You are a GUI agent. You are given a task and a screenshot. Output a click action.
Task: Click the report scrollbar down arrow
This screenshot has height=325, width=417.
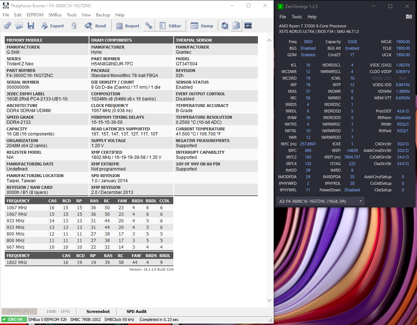269,300
